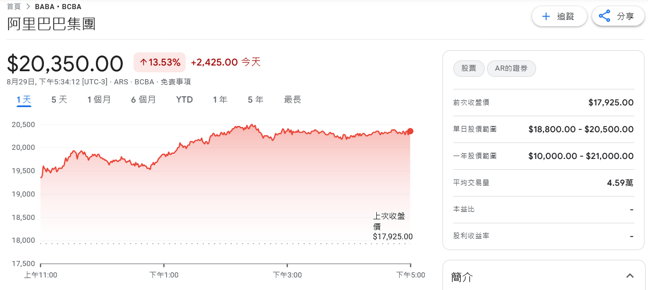Select the 5 年 range tab
The width and height of the screenshot is (648, 290).
click(255, 100)
